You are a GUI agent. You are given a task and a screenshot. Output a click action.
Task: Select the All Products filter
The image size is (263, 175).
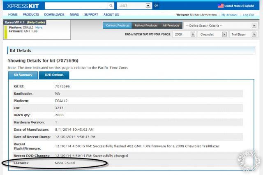pos(171,25)
